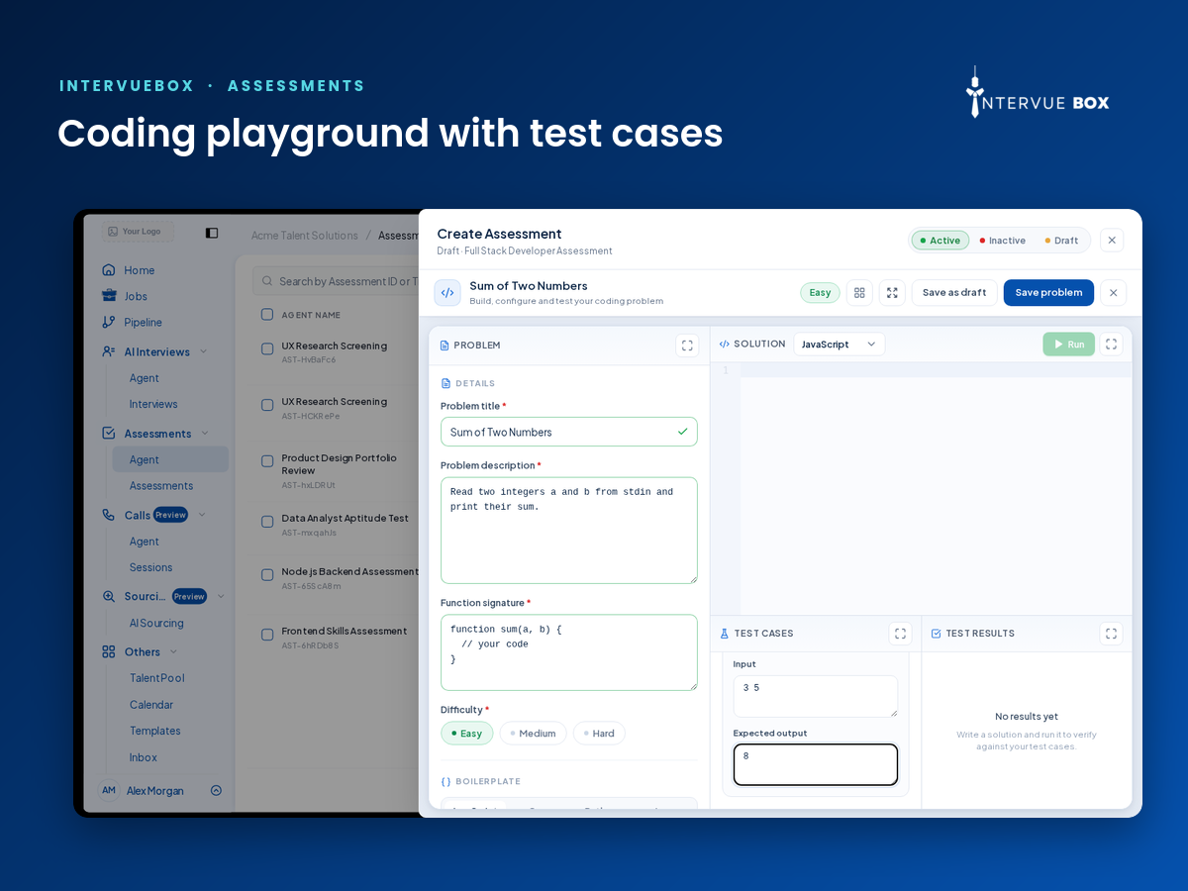Expand the Test Cases panel to fullscreen
Image resolution: width=1188 pixels, height=891 pixels.
pos(900,634)
